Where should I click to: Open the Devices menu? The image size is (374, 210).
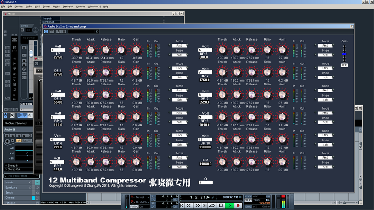[x=80, y=7]
